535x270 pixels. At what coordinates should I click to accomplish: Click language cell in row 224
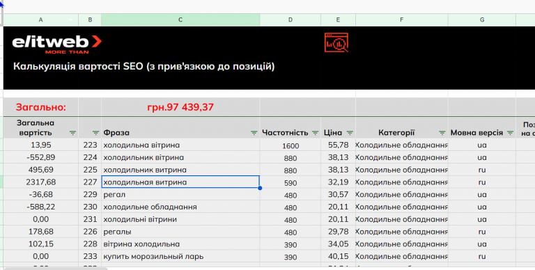[482, 157]
